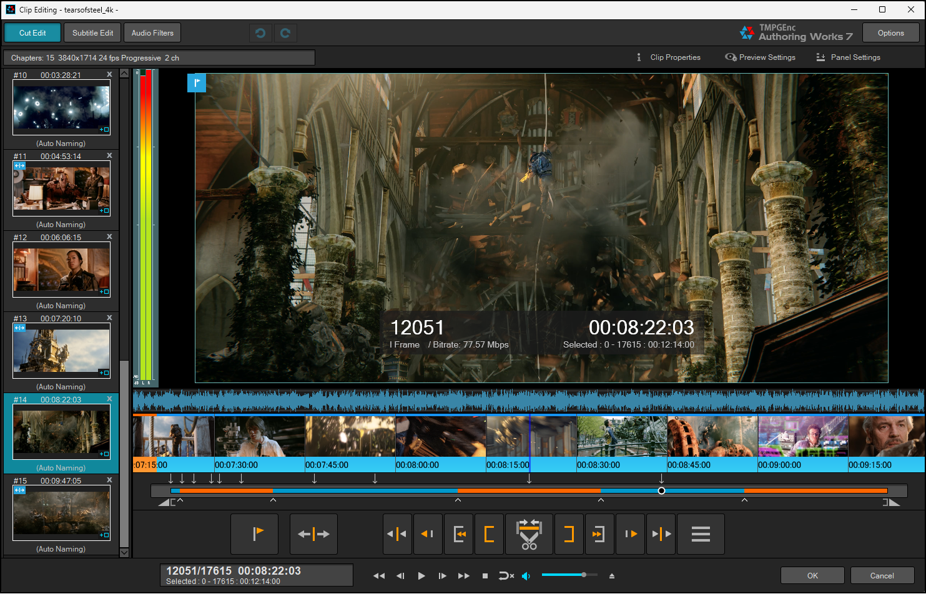The height and width of the screenshot is (594, 926).
Task: Click the split badge on chapter #11 thumbnail
Action: pyautogui.click(x=19, y=166)
